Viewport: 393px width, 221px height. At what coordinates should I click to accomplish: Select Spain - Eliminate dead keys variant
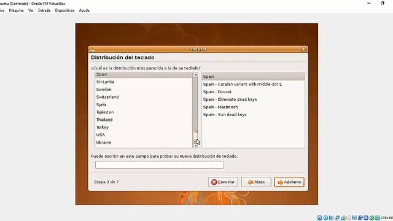point(254,99)
